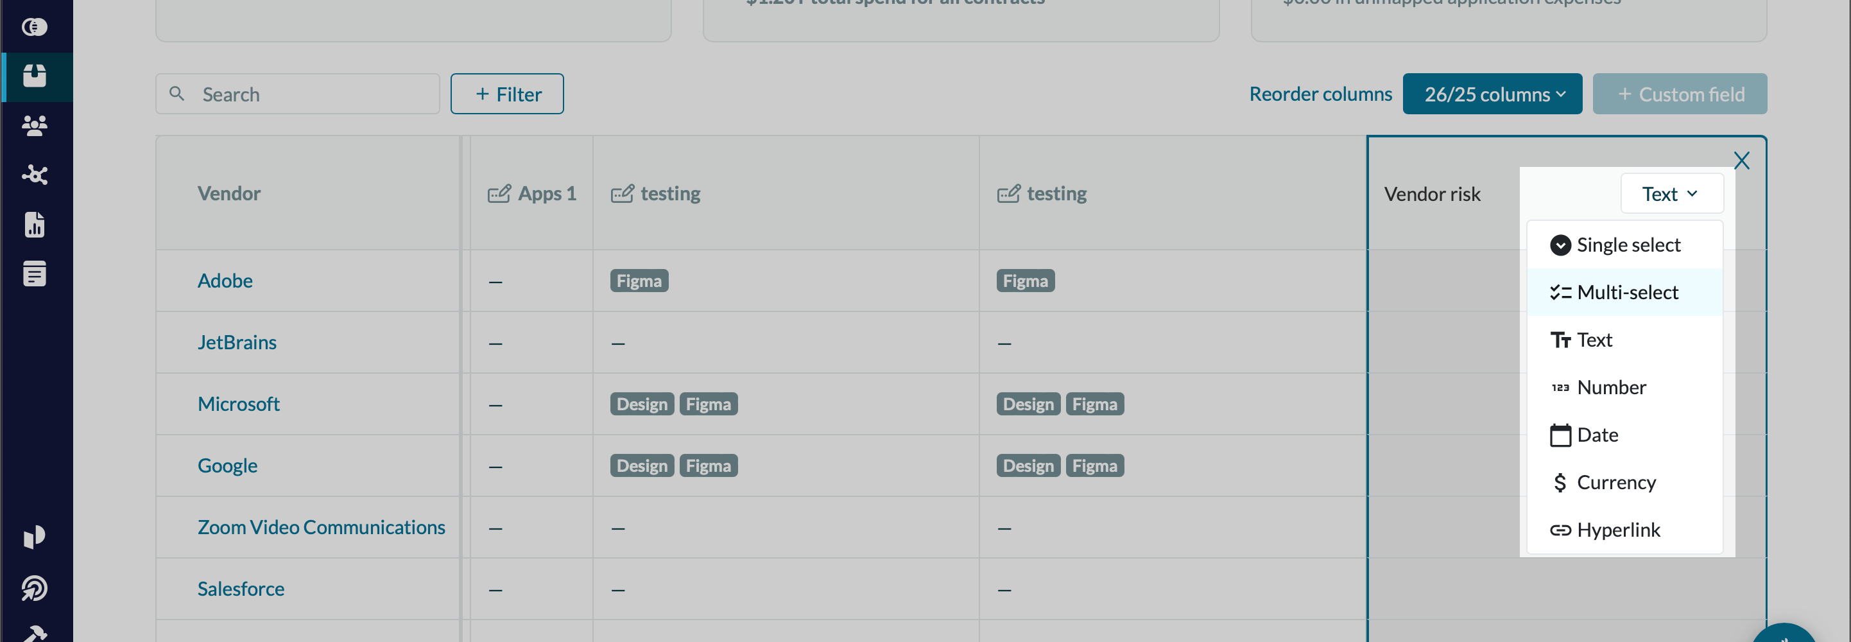The height and width of the screenshot is (642, 1851).
Task: Choose Currency field type
Action: coord(1624,481)
